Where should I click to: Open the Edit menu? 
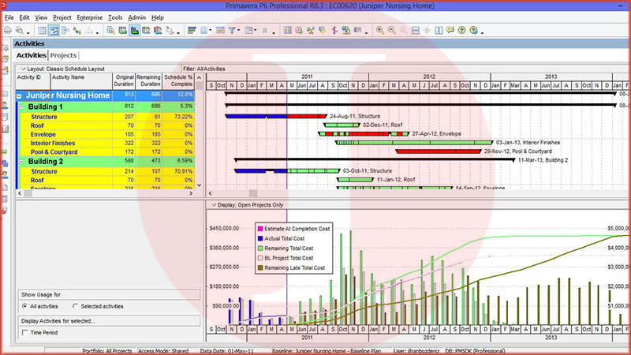coord(24,17)
